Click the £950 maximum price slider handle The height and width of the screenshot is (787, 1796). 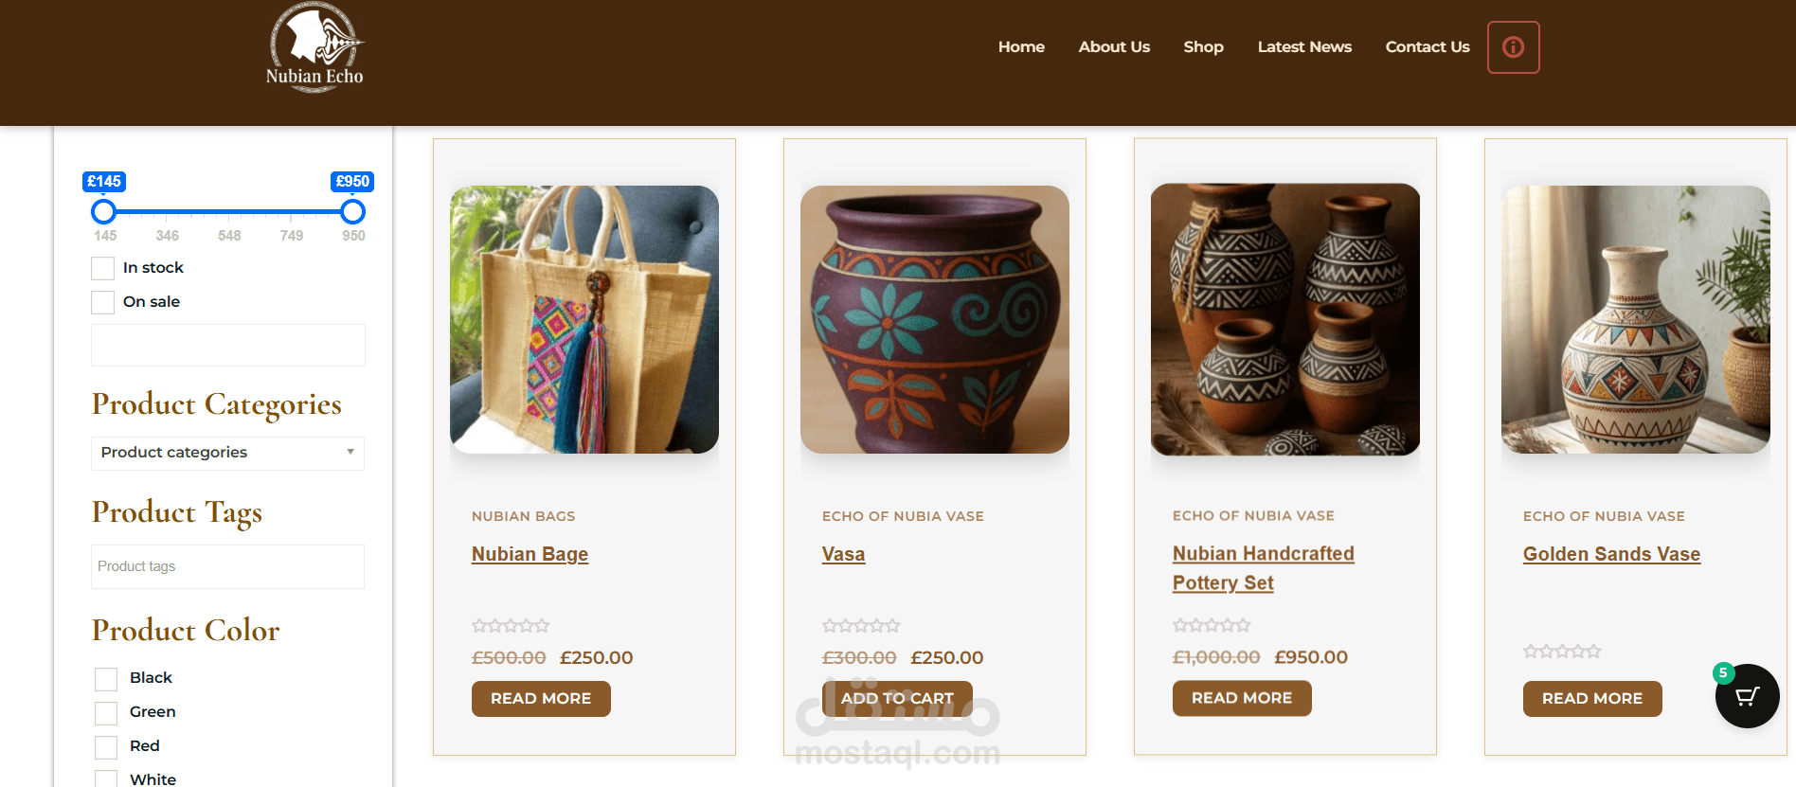pos(352,211)
